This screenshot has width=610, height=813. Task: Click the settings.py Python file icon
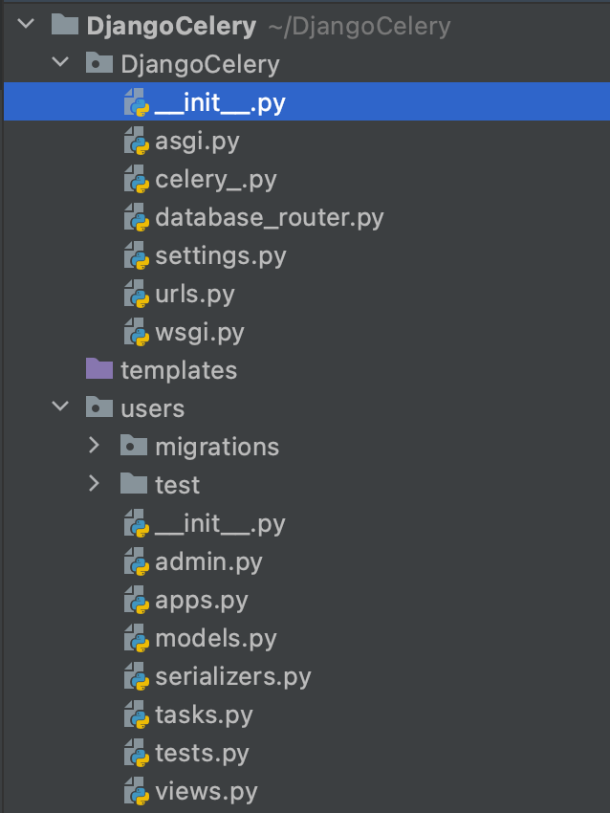pos(138,256)
